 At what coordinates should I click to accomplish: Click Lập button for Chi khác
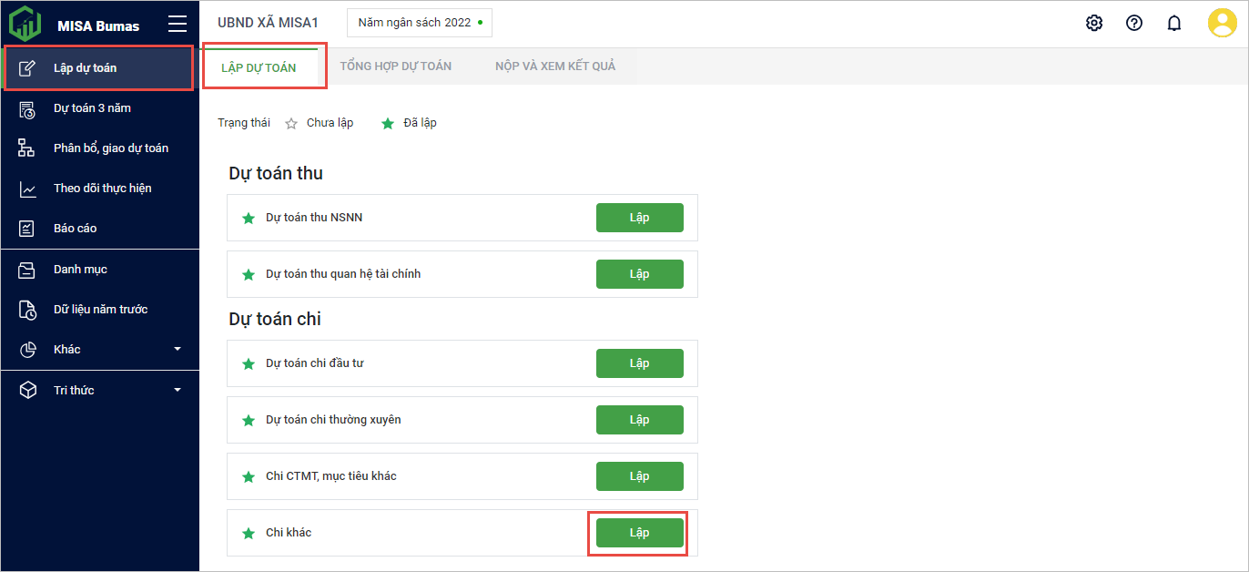click(639, 533)
